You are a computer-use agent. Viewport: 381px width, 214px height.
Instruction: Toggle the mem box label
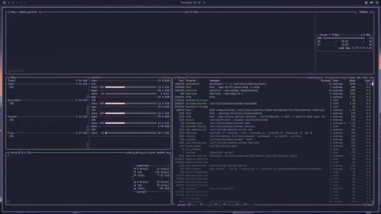pos(12,77)
